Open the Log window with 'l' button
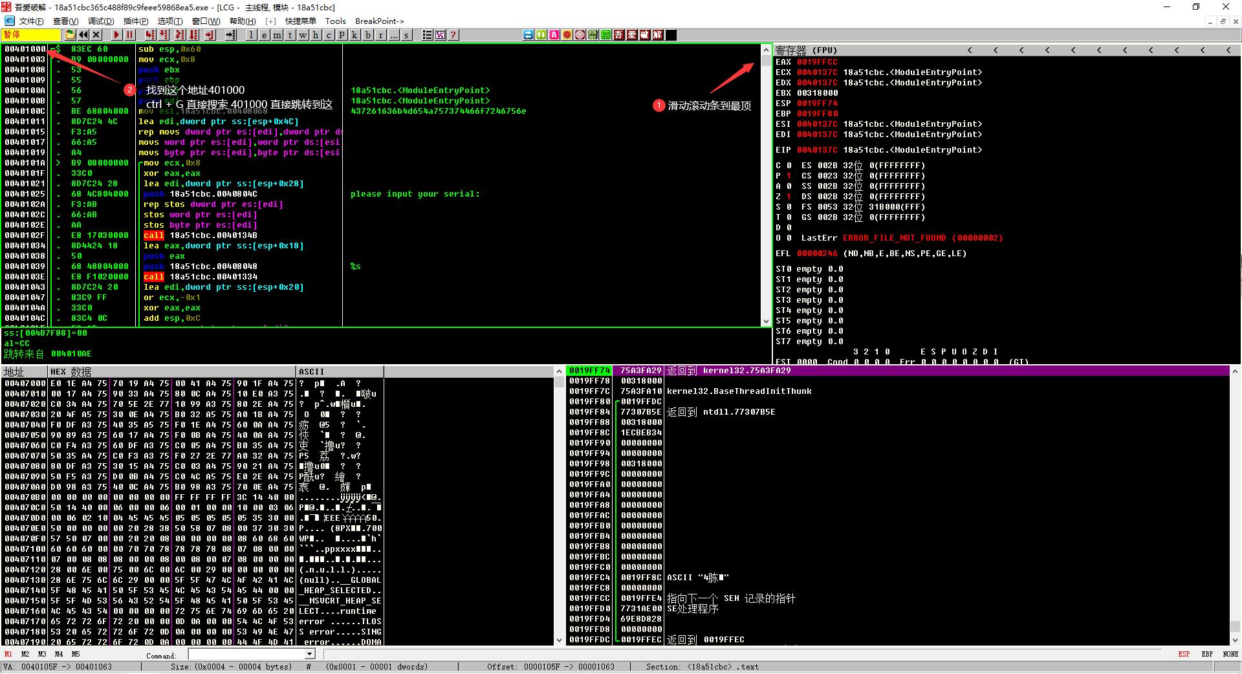This screenshot has height=674, width=1242. click(252, 35)
